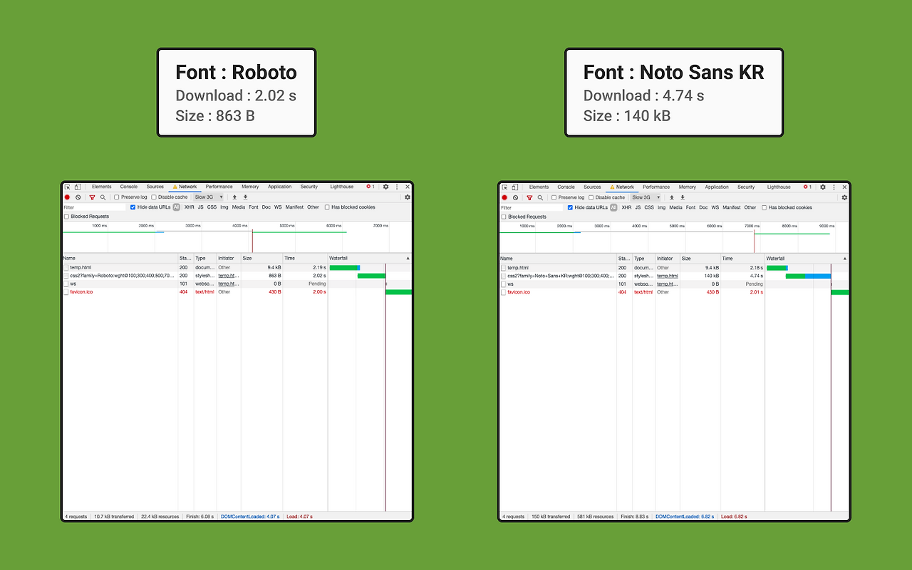Screen dimensions: 912x570
Task: Open search magnifier in Roboto DevTools
Action: pyautogui.click(x=103, y=197)
